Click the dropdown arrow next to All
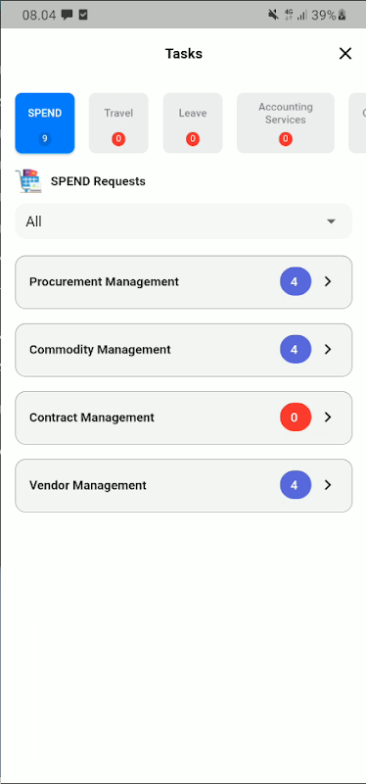Viewport: 366px width, 784px height. tap(331, 221)
